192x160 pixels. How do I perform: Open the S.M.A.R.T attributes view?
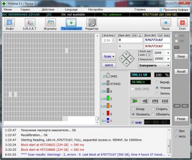pos(30,23)
